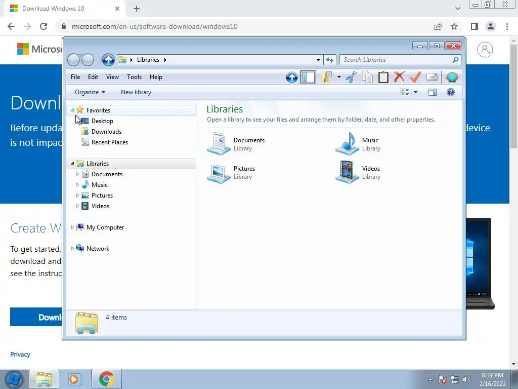Open the More view options arrow
This screenshot has width=518, height=389.
[x=416, y=92]
